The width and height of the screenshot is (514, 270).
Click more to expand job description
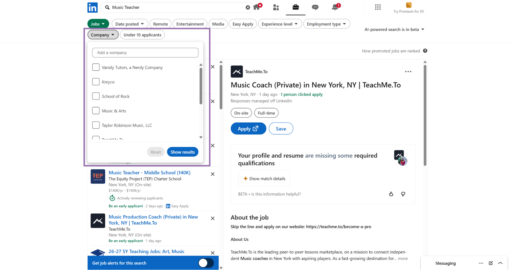(x=403, y=258)
